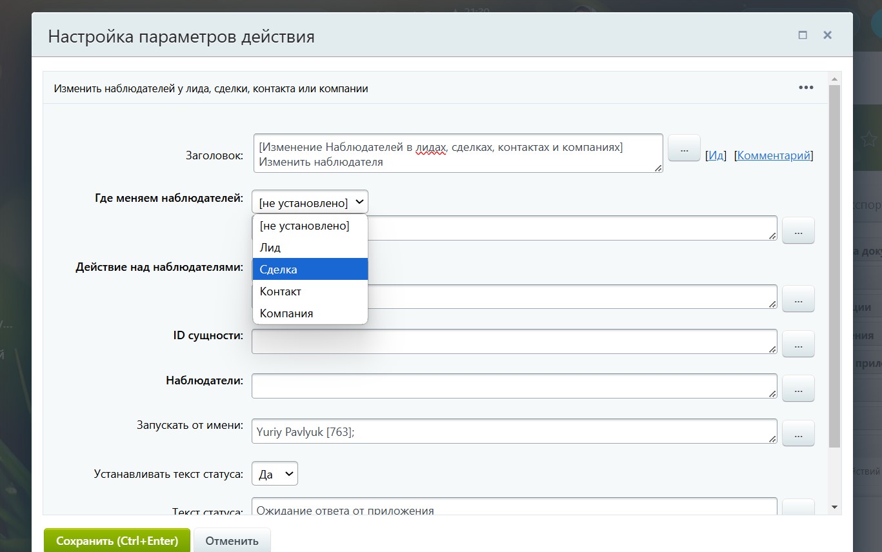Click inside the Наблюдатели input field
Viewport: 882px width, 552px height.
click(514, 386)
